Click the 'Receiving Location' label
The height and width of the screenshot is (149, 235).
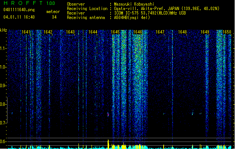click(87, 9)
